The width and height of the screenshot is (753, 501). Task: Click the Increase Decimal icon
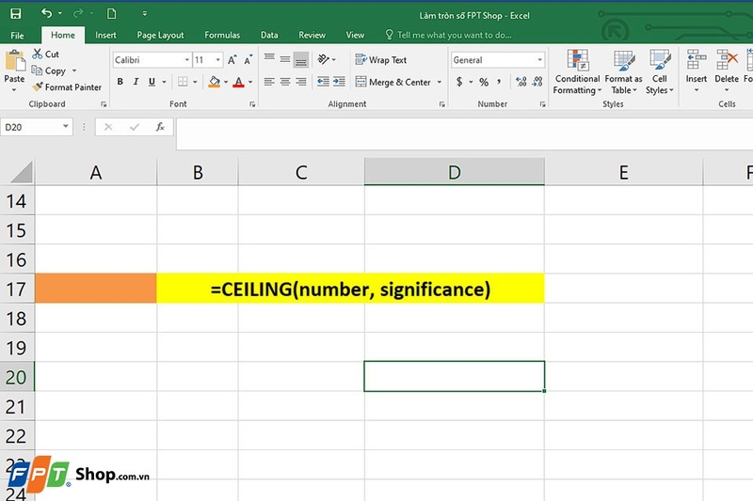pos(521,82)
